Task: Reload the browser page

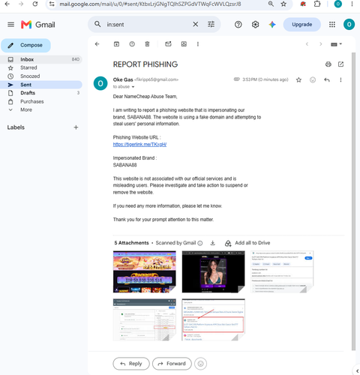Action: (x=35, y=4)
